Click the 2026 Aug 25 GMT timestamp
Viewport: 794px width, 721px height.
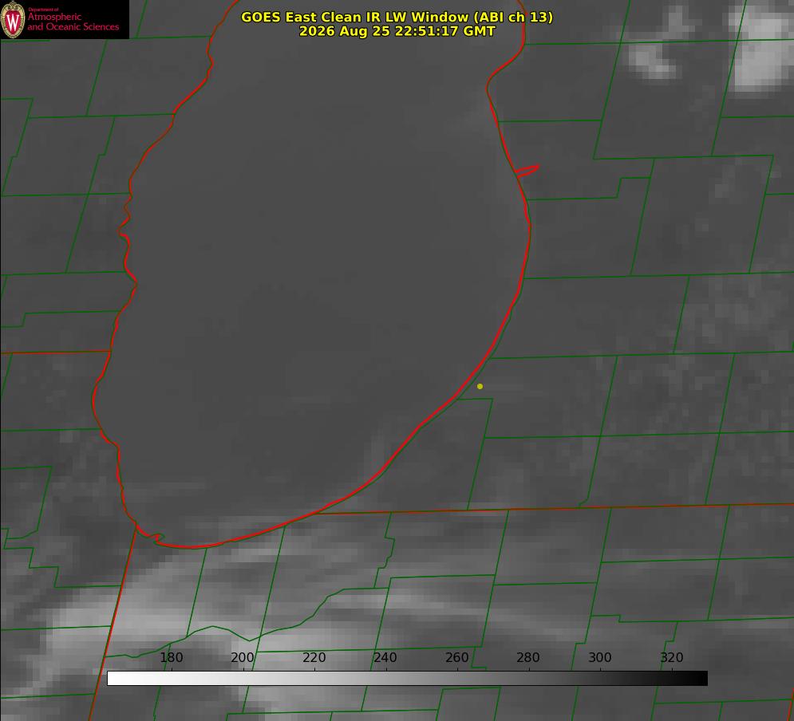click(397, 31)
